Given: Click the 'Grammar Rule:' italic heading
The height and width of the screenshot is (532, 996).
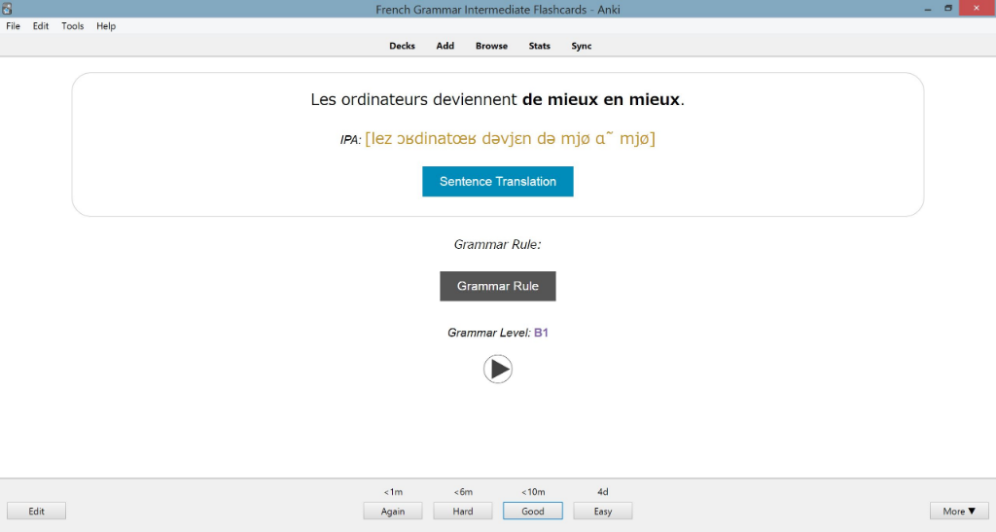Looking at the screenshot, I should pos(497,245).
